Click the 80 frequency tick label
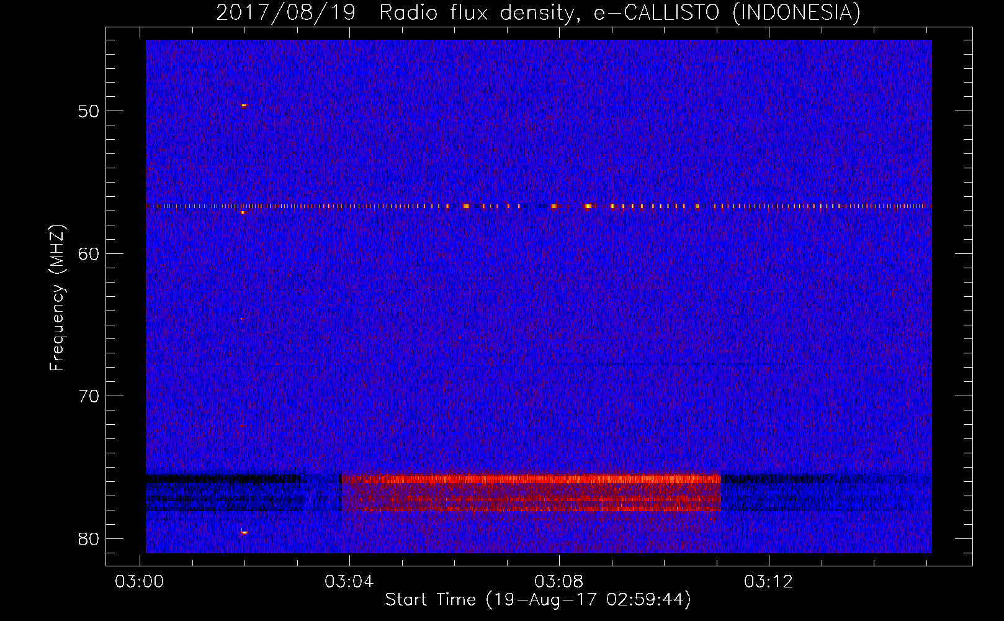This screenshot has height=621, width=1004. tap(89, 538)
